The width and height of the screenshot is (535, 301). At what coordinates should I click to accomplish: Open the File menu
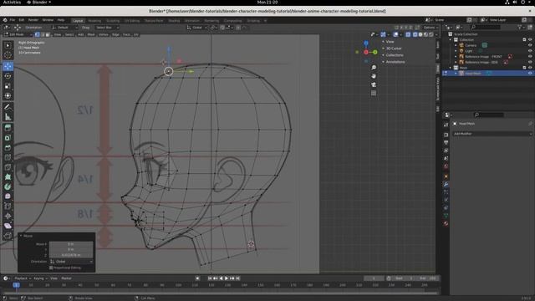[x=13, y=20]
